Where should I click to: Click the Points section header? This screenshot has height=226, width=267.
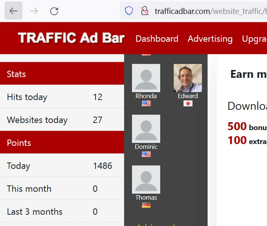tap(62, 143)
